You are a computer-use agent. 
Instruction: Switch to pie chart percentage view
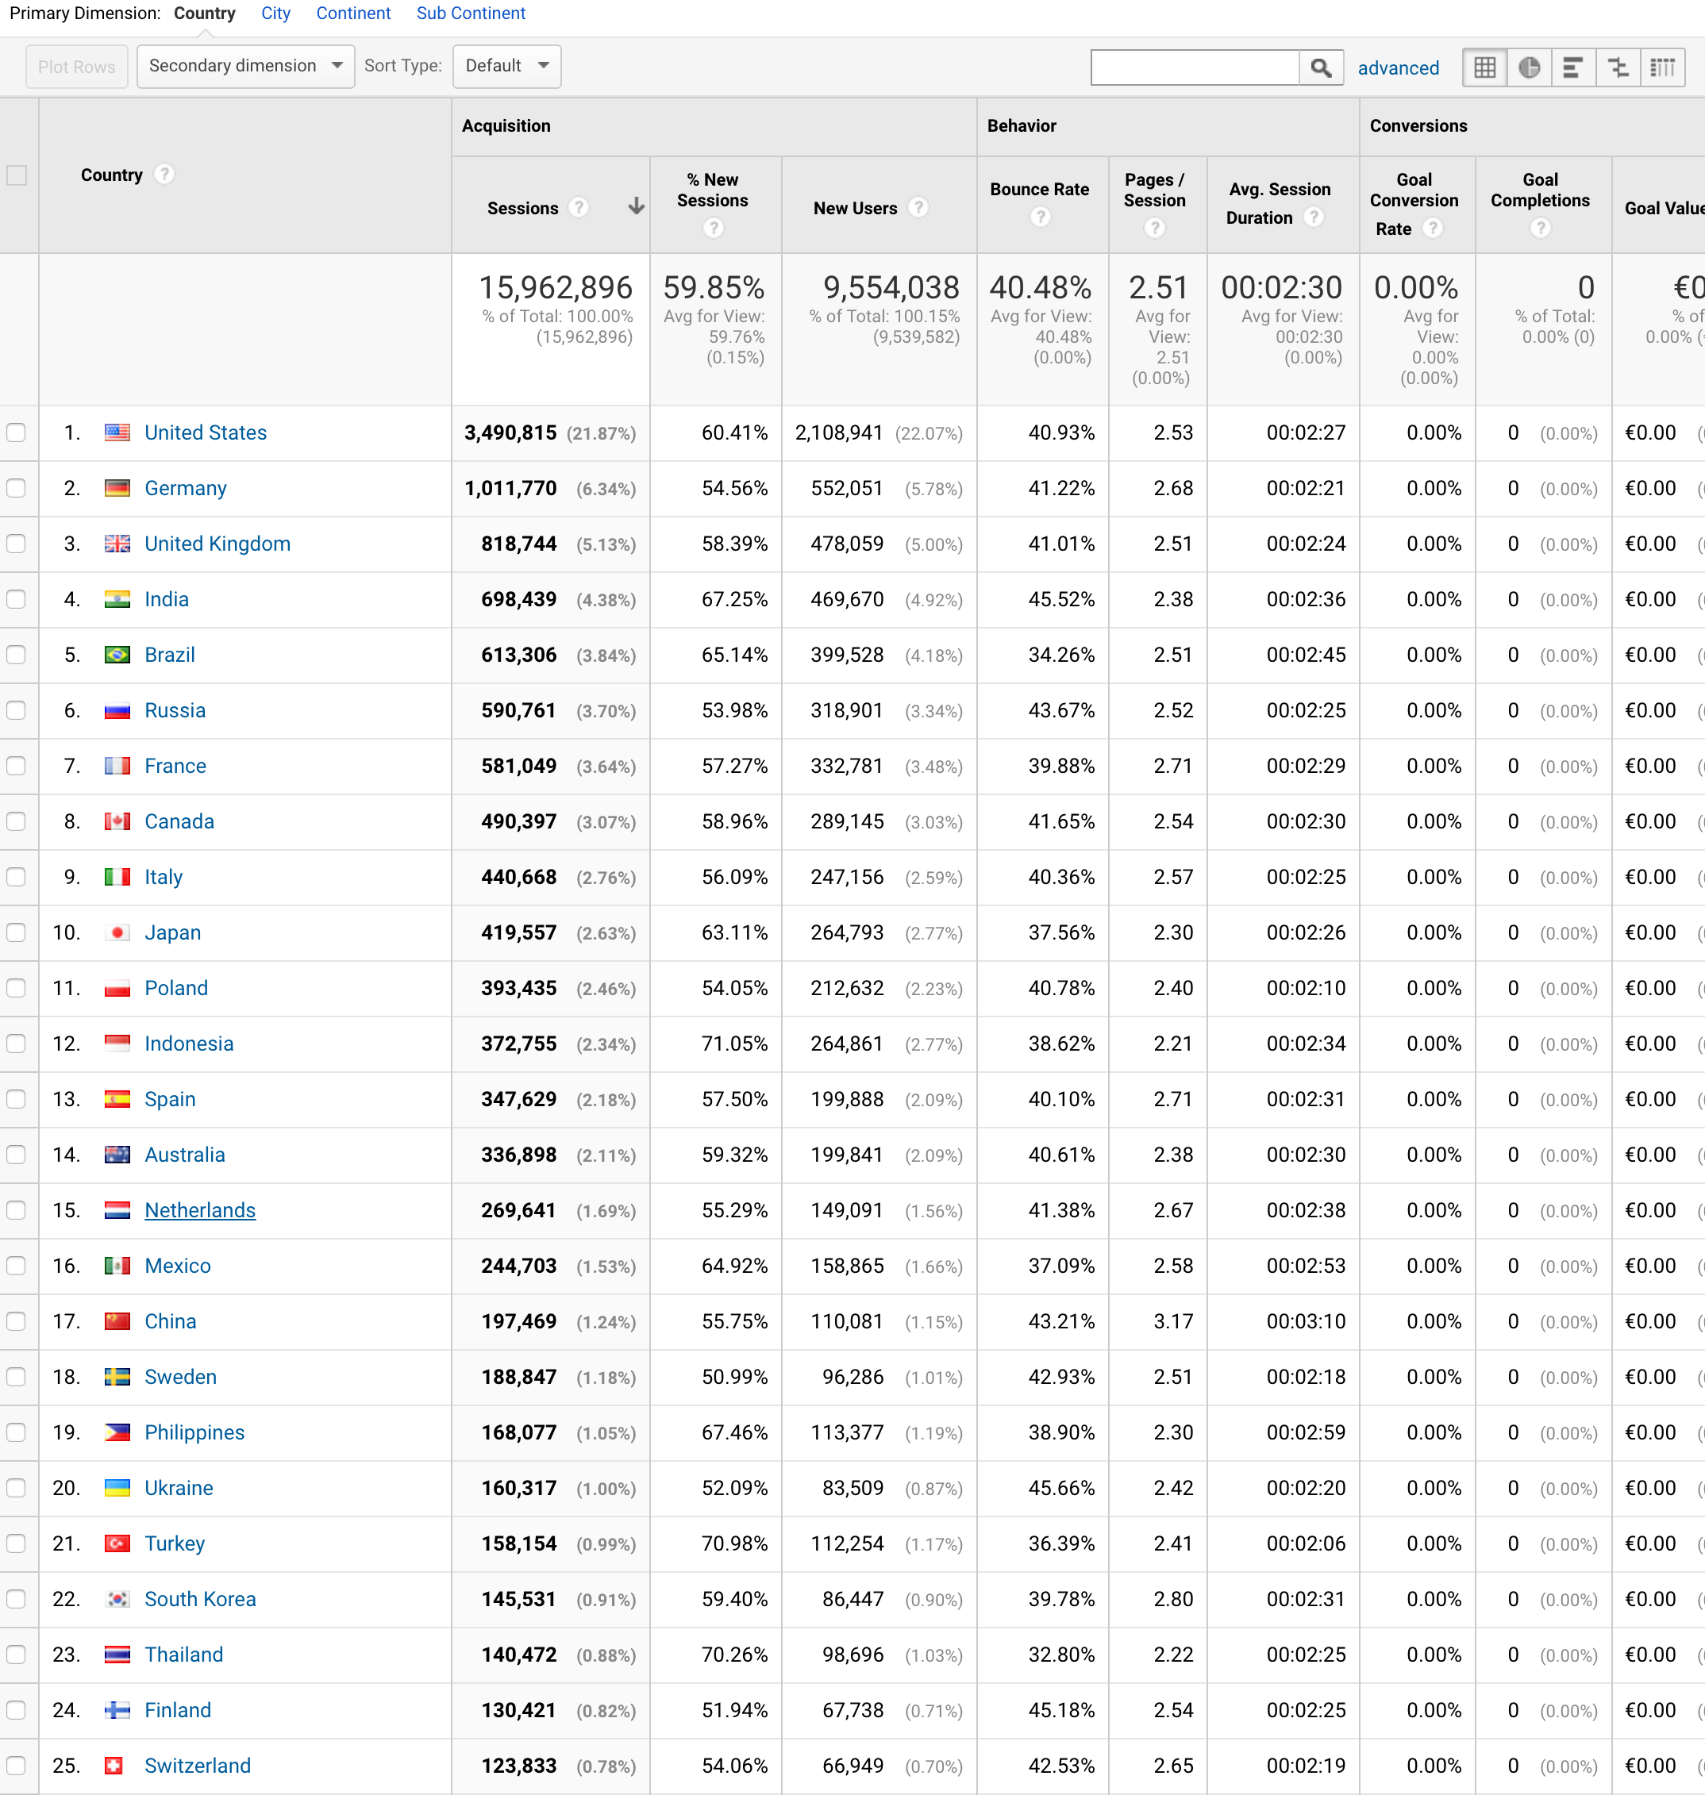[1530, 67]
